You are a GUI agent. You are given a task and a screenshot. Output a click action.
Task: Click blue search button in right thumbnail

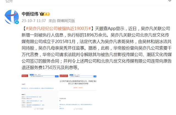(95, 76)
